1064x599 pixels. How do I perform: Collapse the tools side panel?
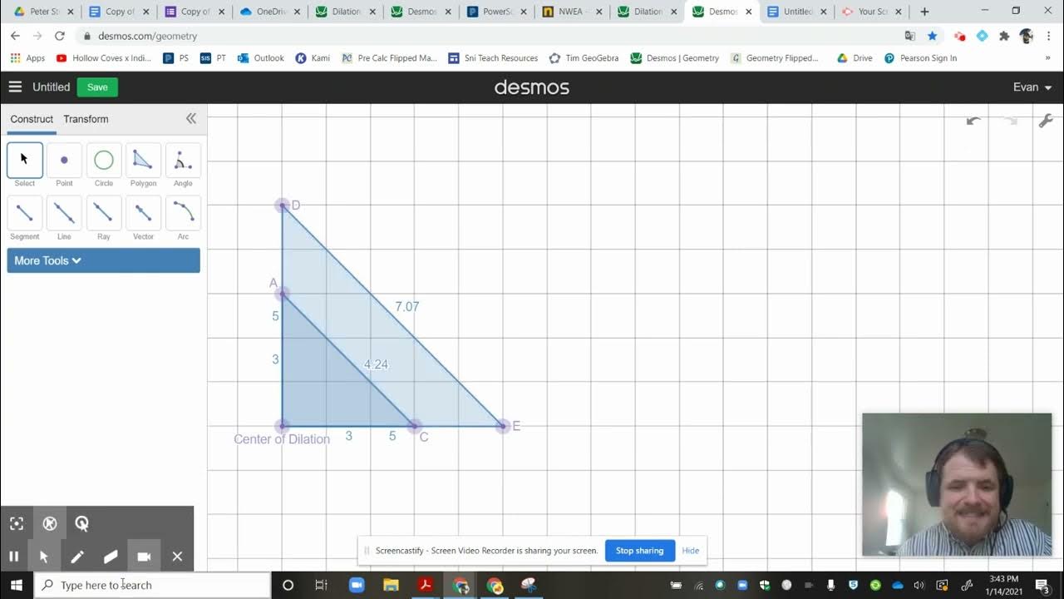click(x=191, y=119)
